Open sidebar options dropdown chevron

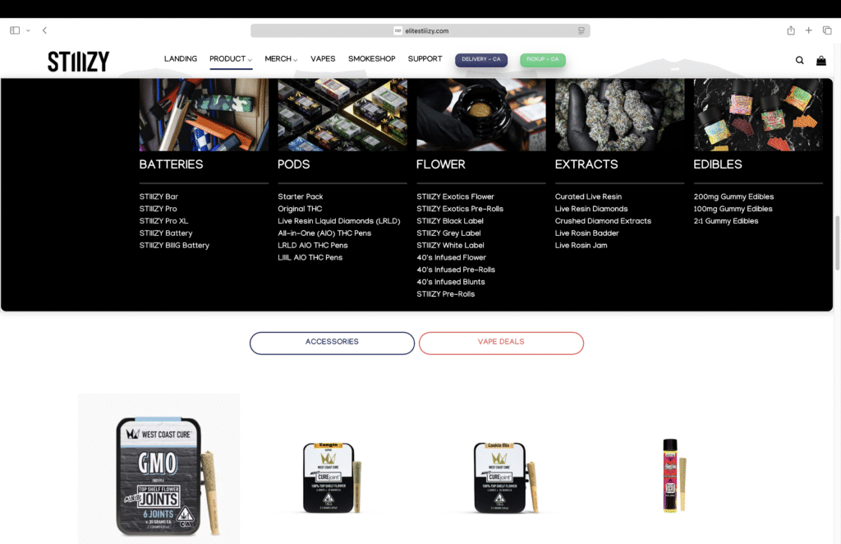pos(28,30)
